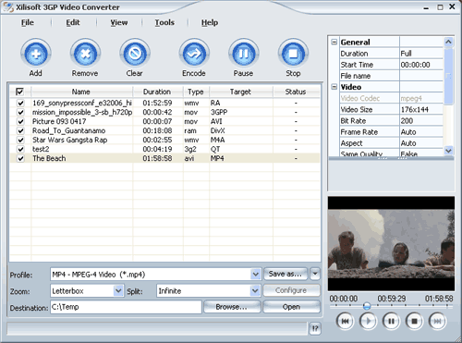Click the File name property row

391,76
